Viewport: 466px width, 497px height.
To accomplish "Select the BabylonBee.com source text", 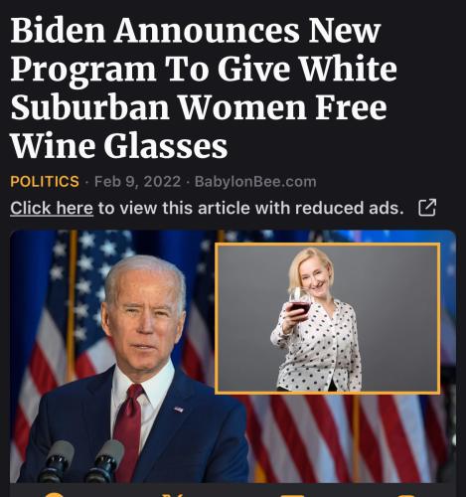I will tap(255, 182).
